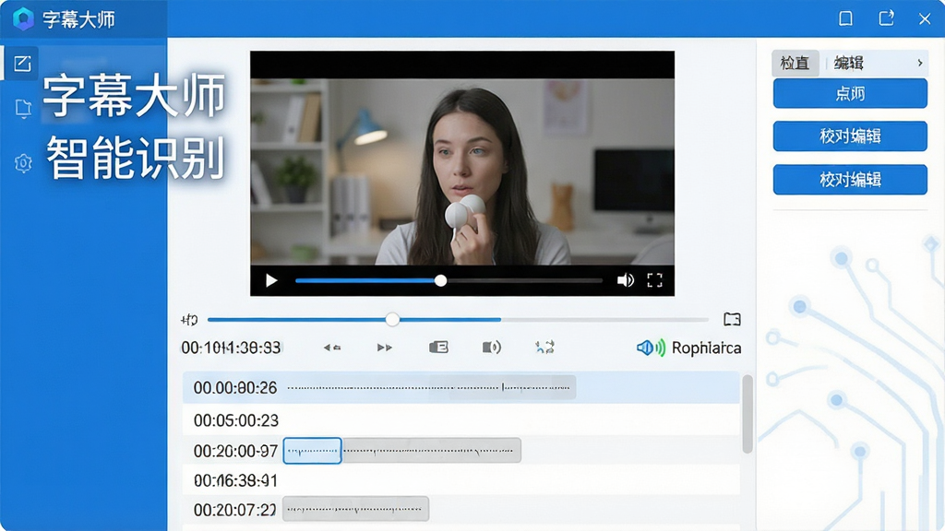Click the 字幕大师 app logo
945x531 pixels.
23,19
